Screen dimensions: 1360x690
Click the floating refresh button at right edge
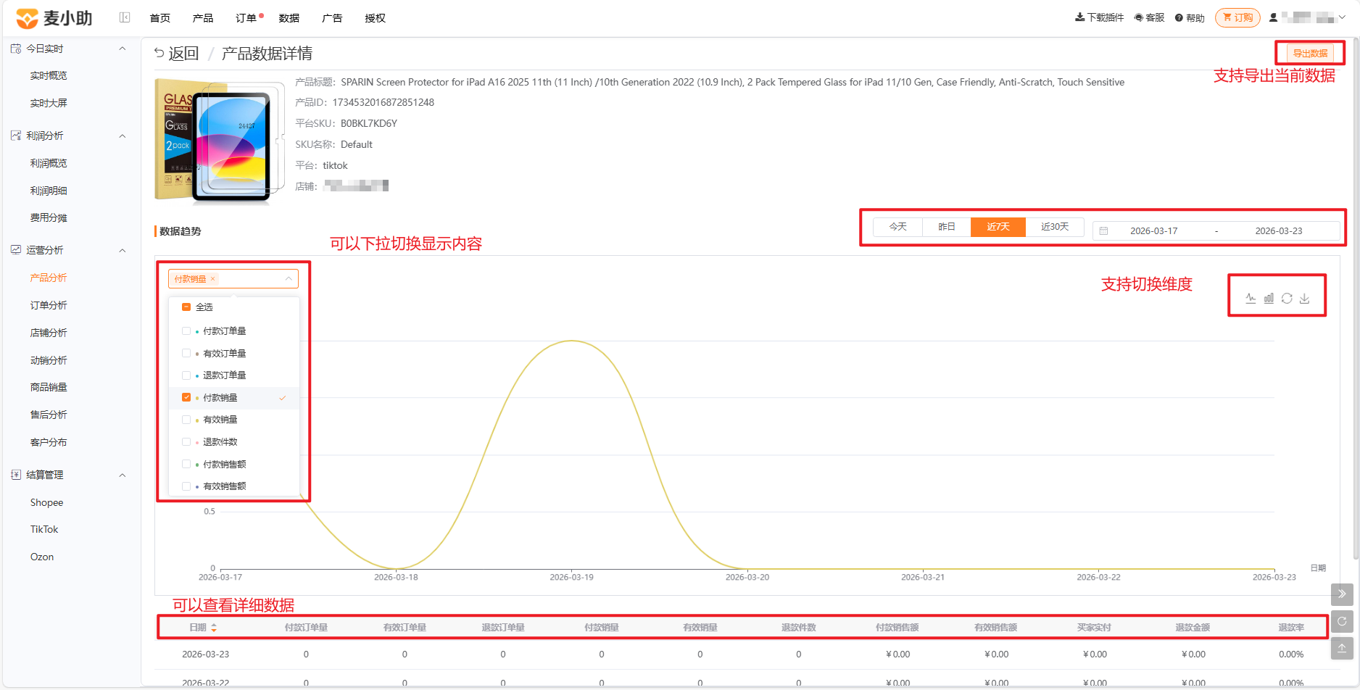pyautogui.click(x=1342, y=621)
